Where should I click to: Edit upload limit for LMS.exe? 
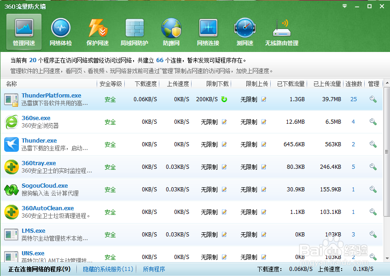(264, 235)
